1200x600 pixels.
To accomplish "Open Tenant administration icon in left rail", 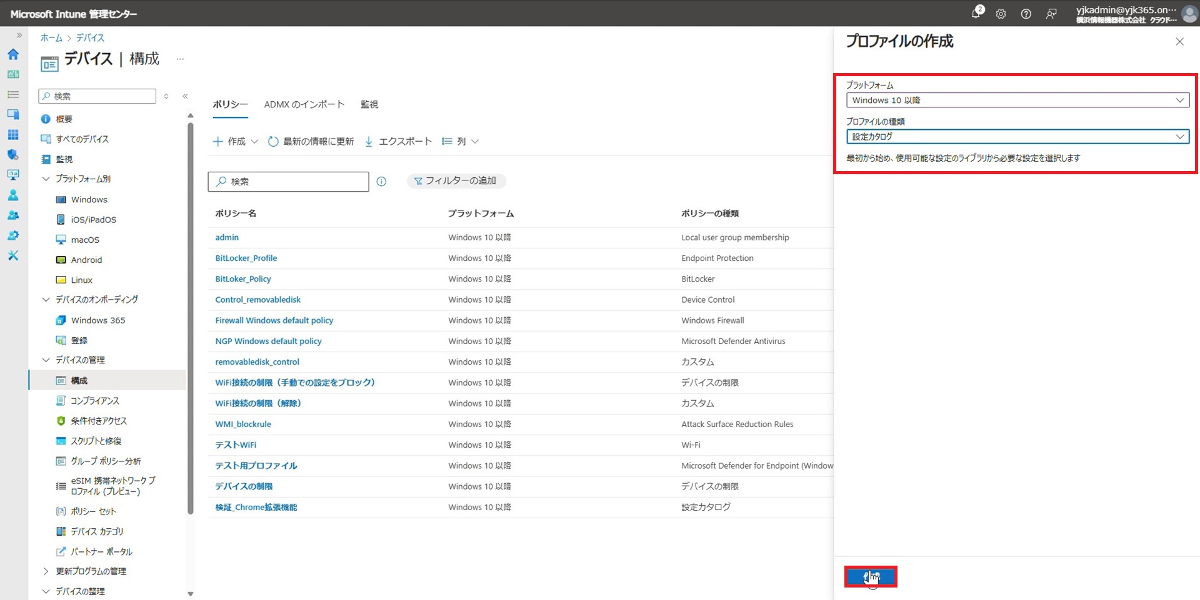I will click(13, 235).
